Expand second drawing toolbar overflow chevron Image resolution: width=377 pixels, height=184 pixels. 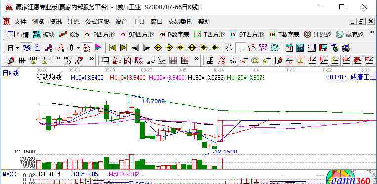click(197, 58)
